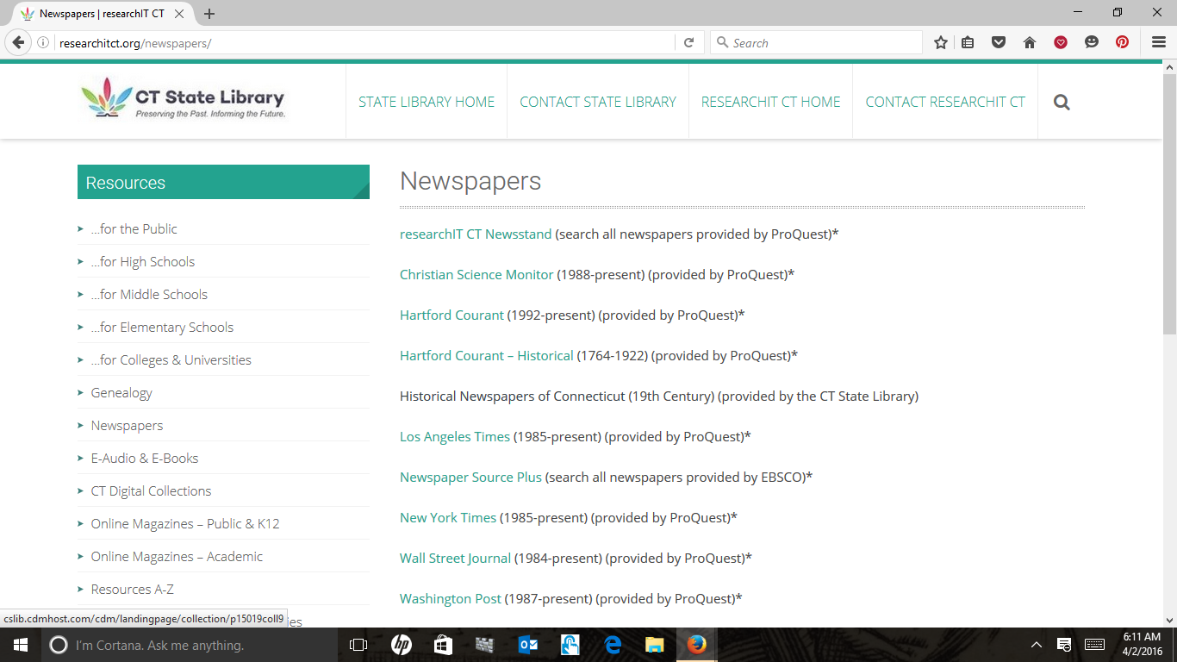Click the site search magnifier icon

point(1062,103)
